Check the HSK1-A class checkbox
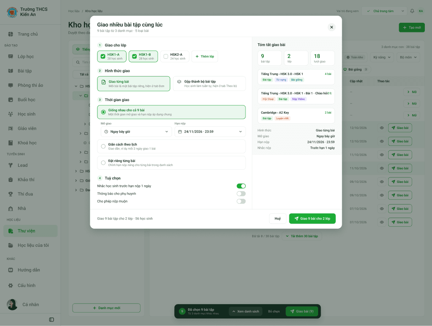This screenshot has width=432, height=326. tap(103, 56)
